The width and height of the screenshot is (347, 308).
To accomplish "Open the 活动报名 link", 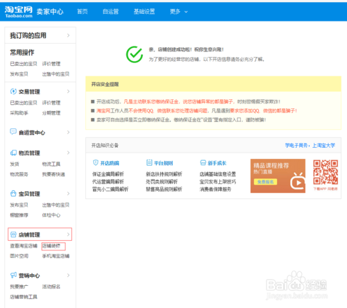I will 51,286.
